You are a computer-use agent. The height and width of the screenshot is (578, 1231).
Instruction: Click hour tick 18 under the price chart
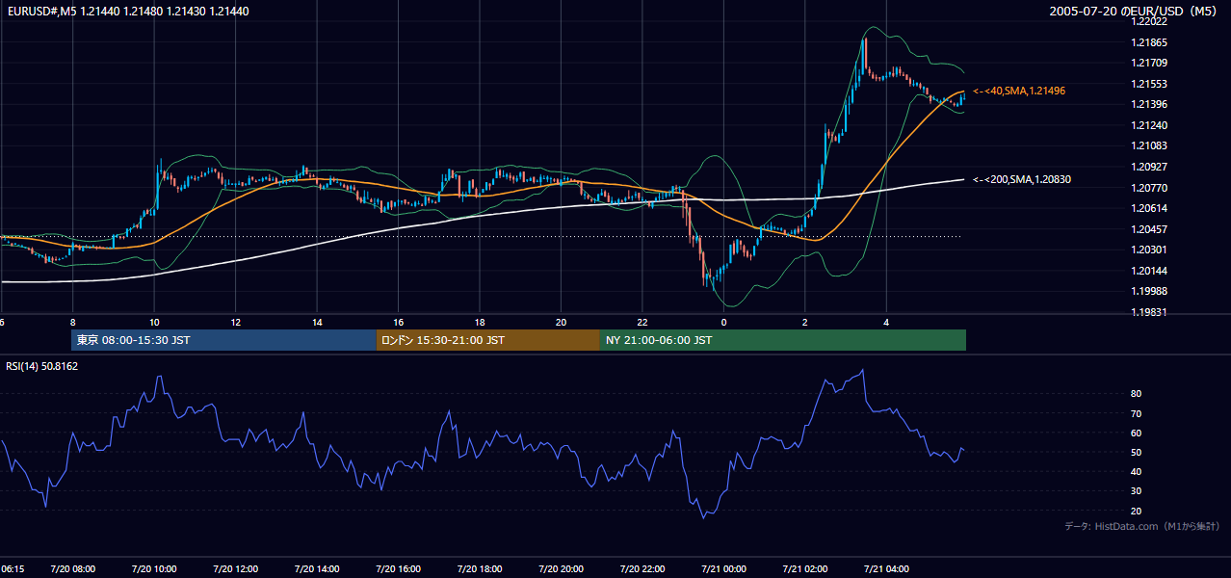pyautogui.click(x=480, y=322)
